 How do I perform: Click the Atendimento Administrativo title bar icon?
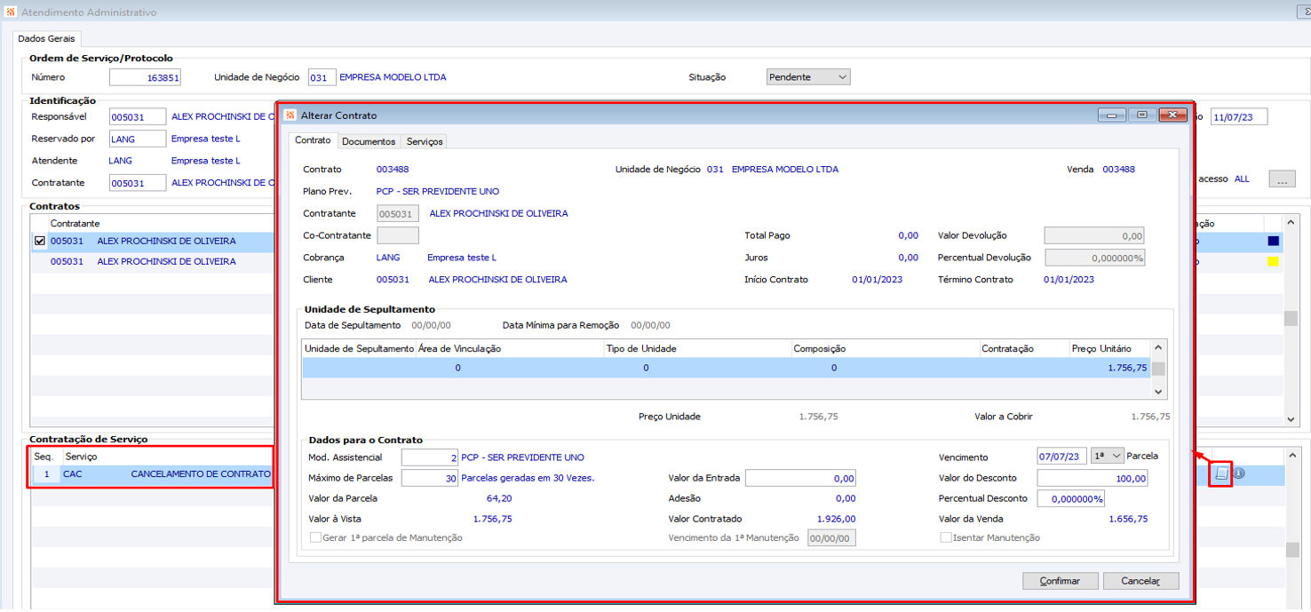click(x=10, y=12)
